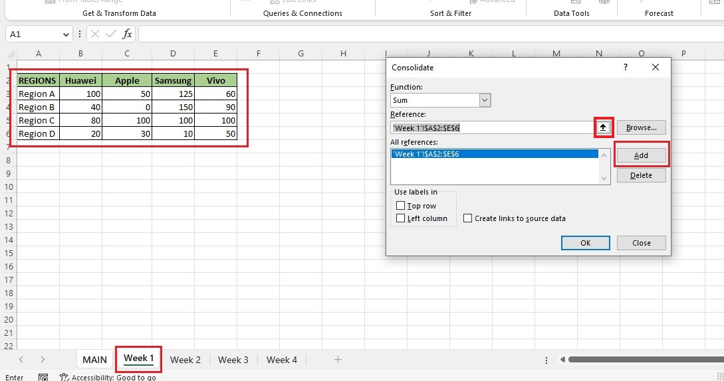Go to previous sheet tab arrow
The image size is (724, 381).
coord(21,359)
